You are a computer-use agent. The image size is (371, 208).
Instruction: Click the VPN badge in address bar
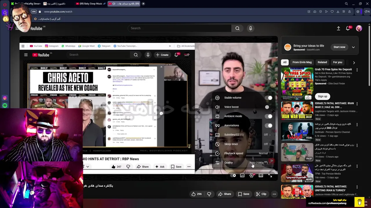(34, 12)
